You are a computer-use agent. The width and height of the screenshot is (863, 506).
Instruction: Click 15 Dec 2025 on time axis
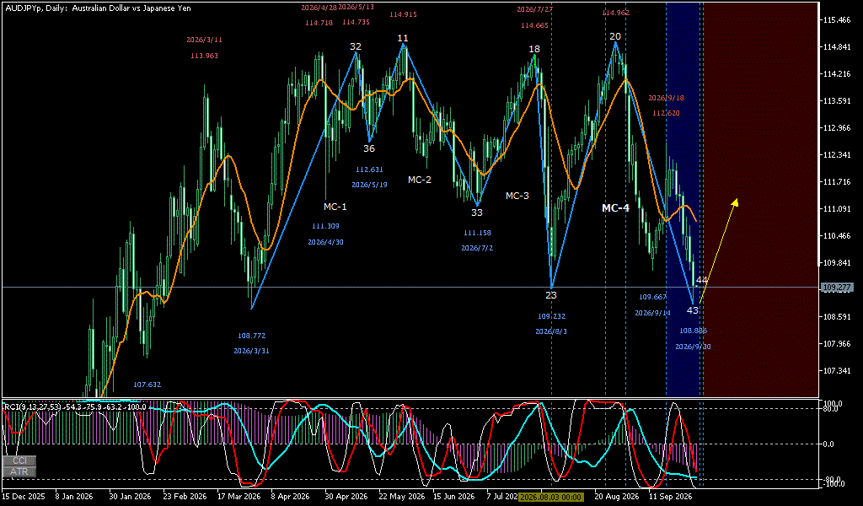tap(23, 497)
